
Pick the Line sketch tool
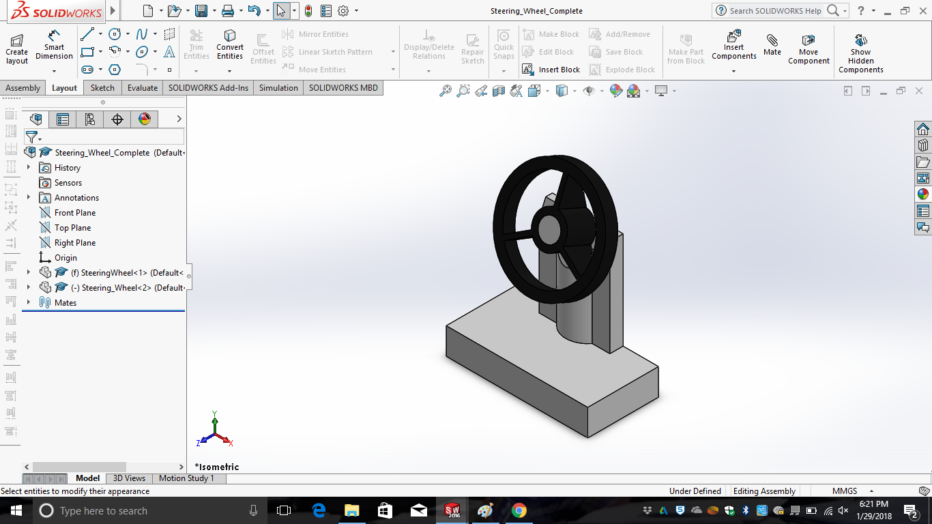tap(87, 34)
